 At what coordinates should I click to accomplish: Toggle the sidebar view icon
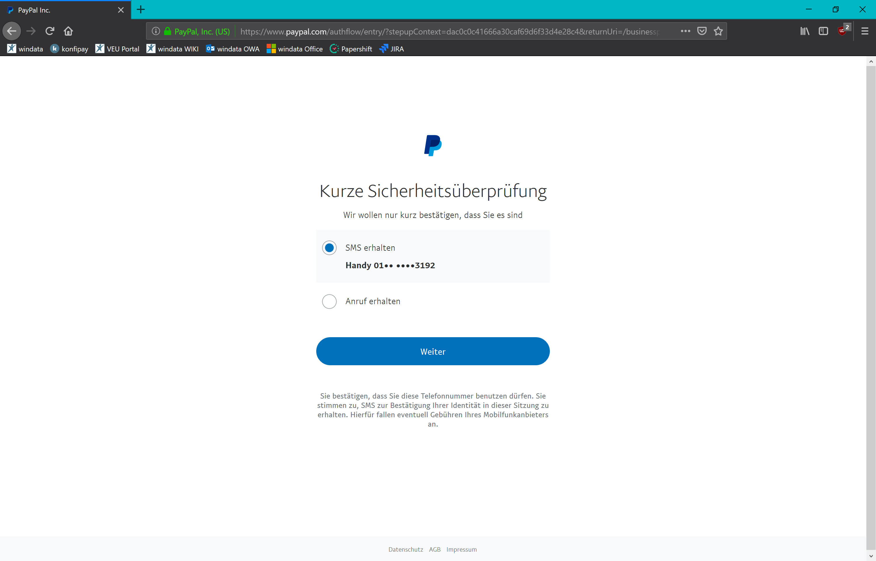coord(823,31)
